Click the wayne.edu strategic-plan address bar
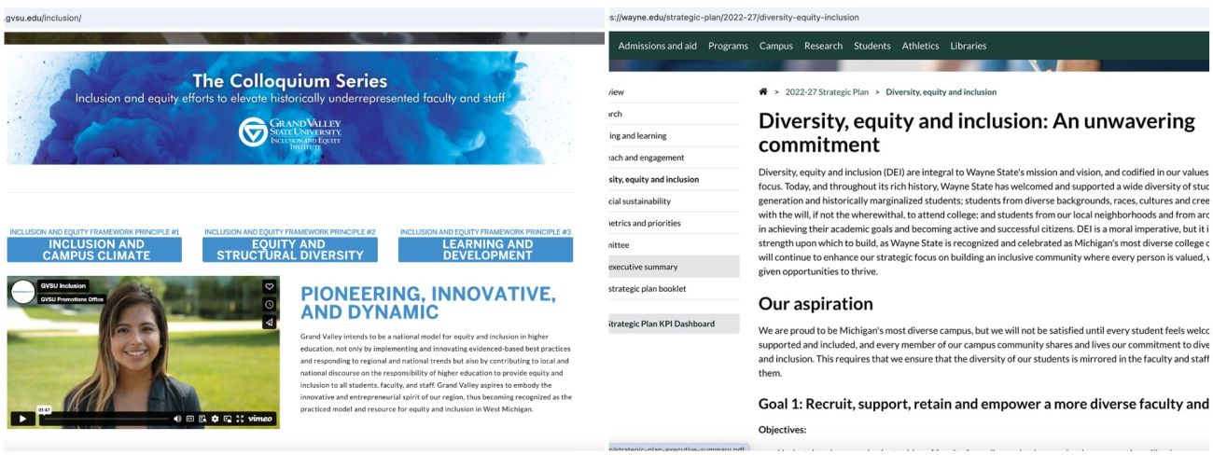This screenshot has width=1213, height=455. [x=911, y=18]
